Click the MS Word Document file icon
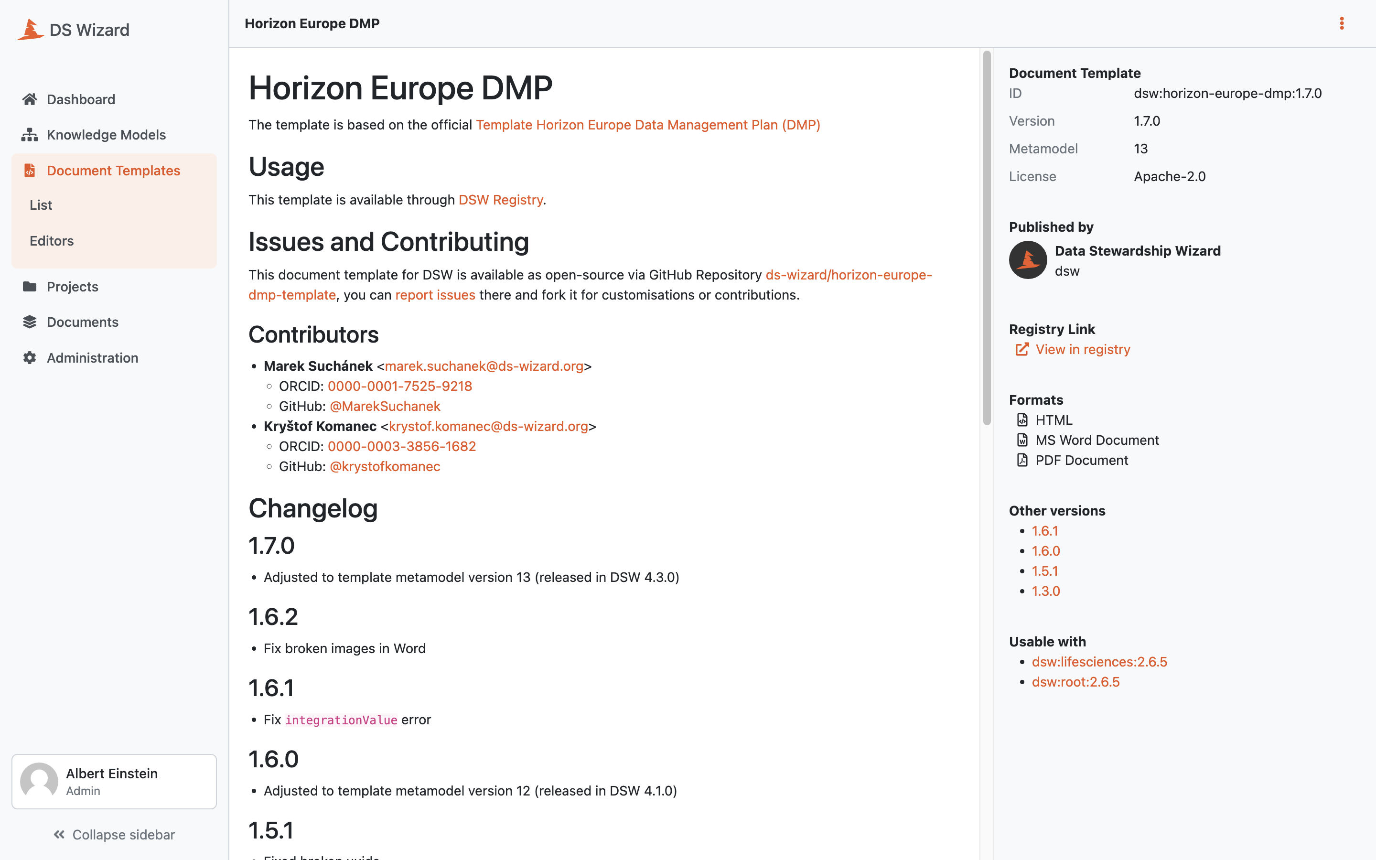The width and height of the screenshot is (1376, 860). (1022, 440)
